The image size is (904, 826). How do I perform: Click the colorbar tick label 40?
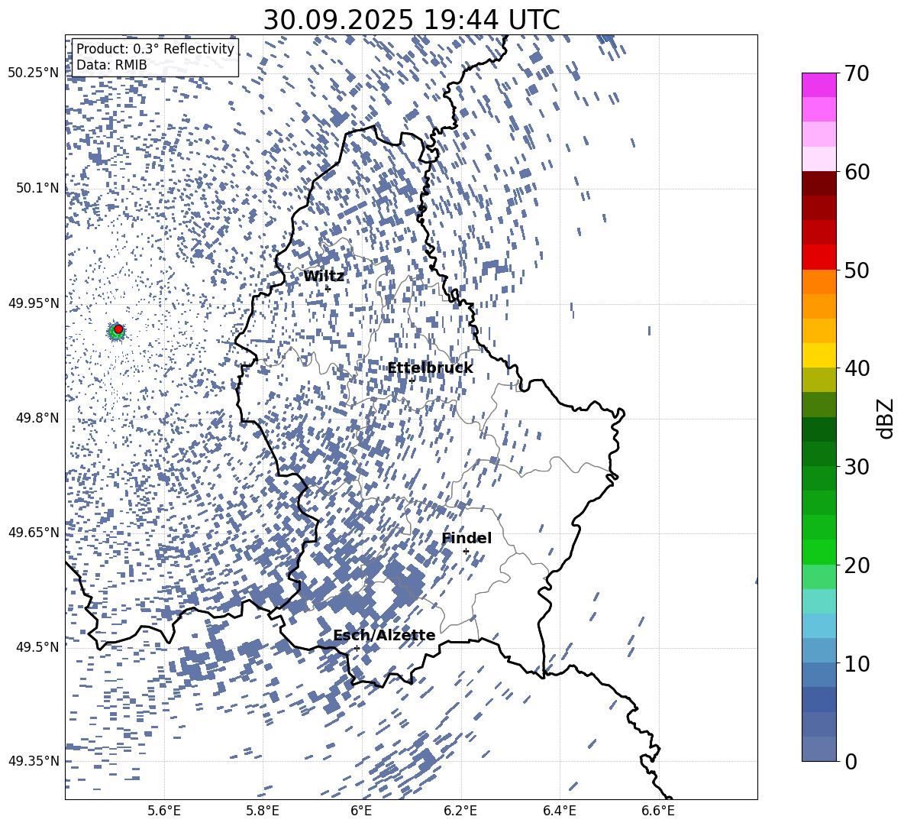coord(857,368)
